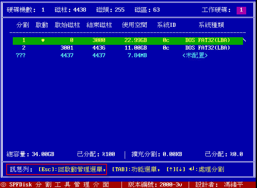
Task: Click [TAB] 功能選單 hint
Action: click(x=136, y=169)
